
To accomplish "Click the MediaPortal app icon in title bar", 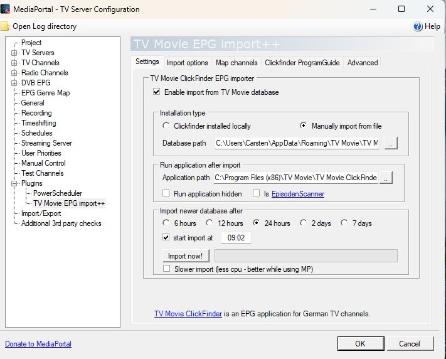I will coord(8,9).
